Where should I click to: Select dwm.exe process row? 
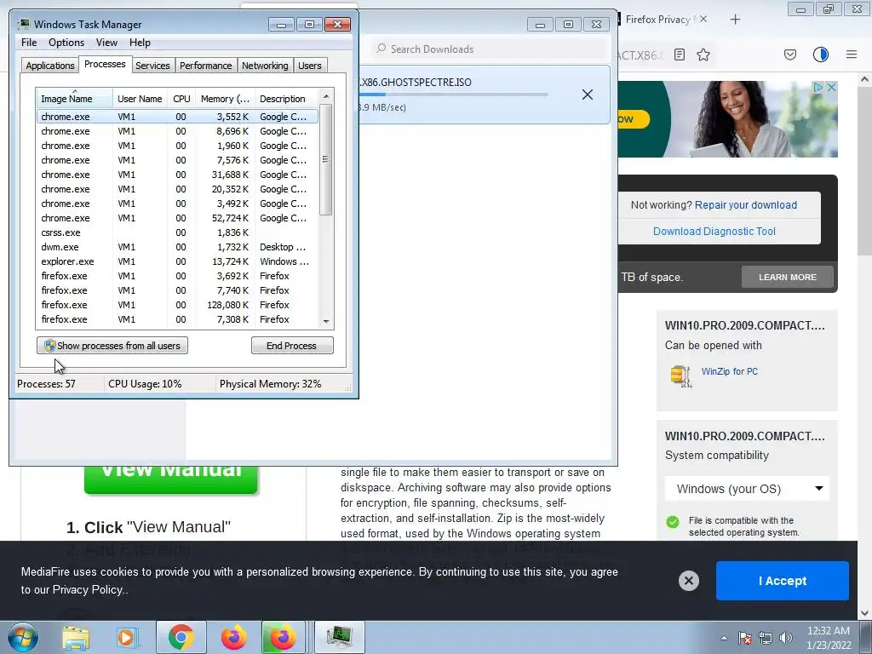pos(177,247)
